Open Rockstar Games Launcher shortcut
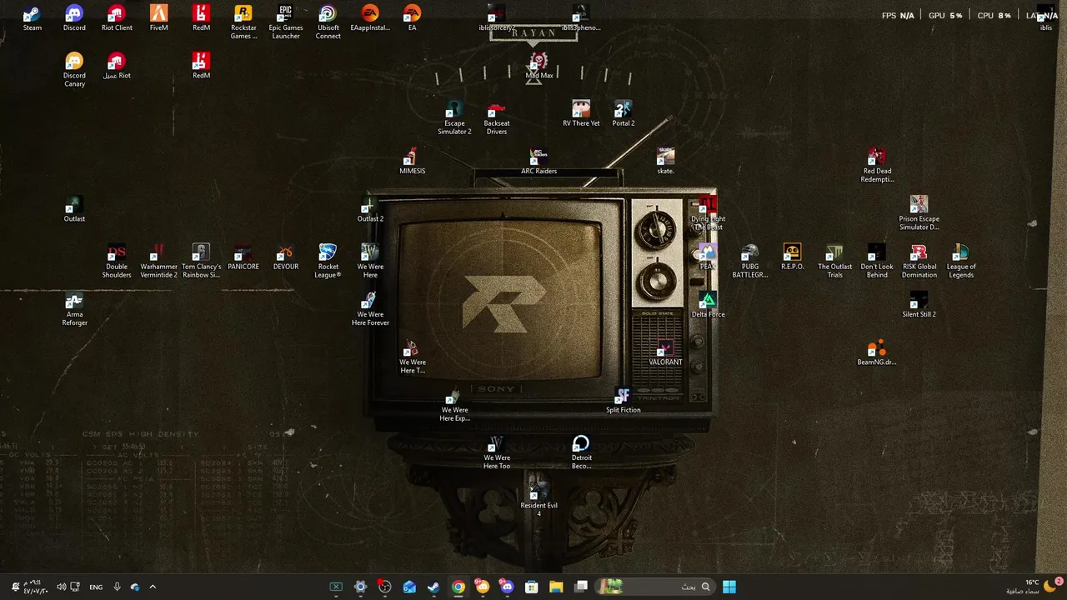This screenshot has height=600, width=1067. click(x=243, y=22)
